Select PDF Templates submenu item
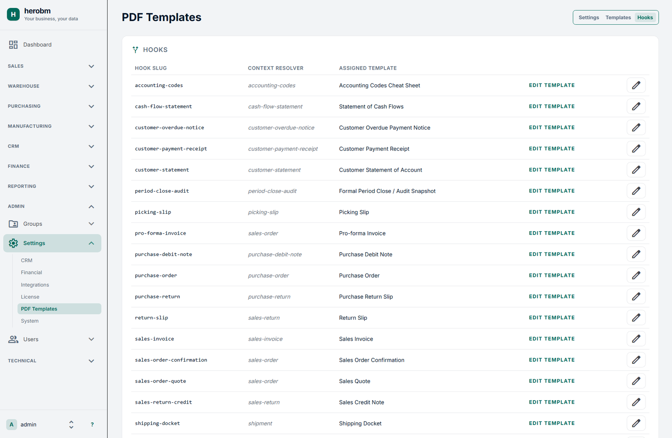The width and height of the screenshot is (672, 438). [x=59, y=309]
